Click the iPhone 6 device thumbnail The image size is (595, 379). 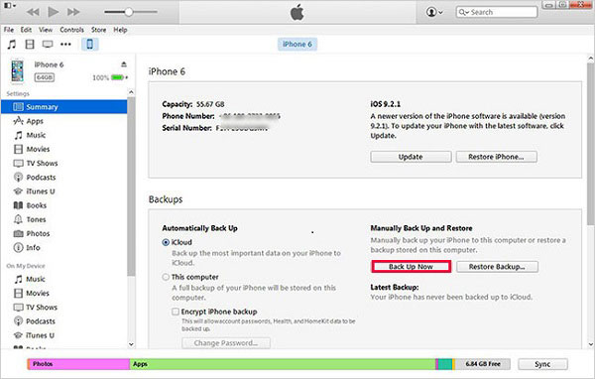tap(17, 70)
